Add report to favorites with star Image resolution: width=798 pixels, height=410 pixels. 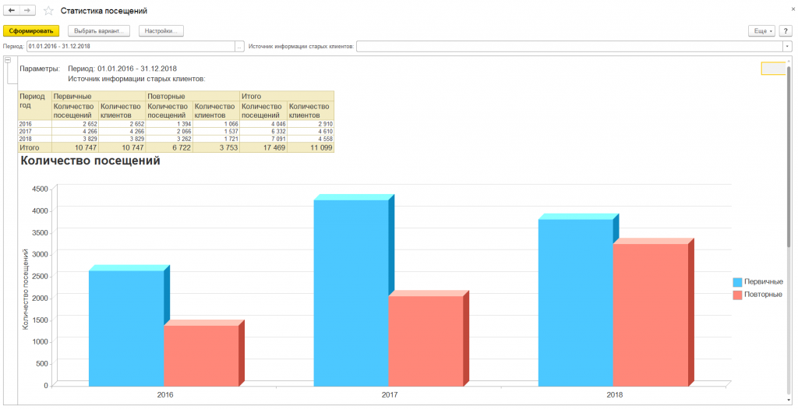pyautogui.click(x=49, y=11)
